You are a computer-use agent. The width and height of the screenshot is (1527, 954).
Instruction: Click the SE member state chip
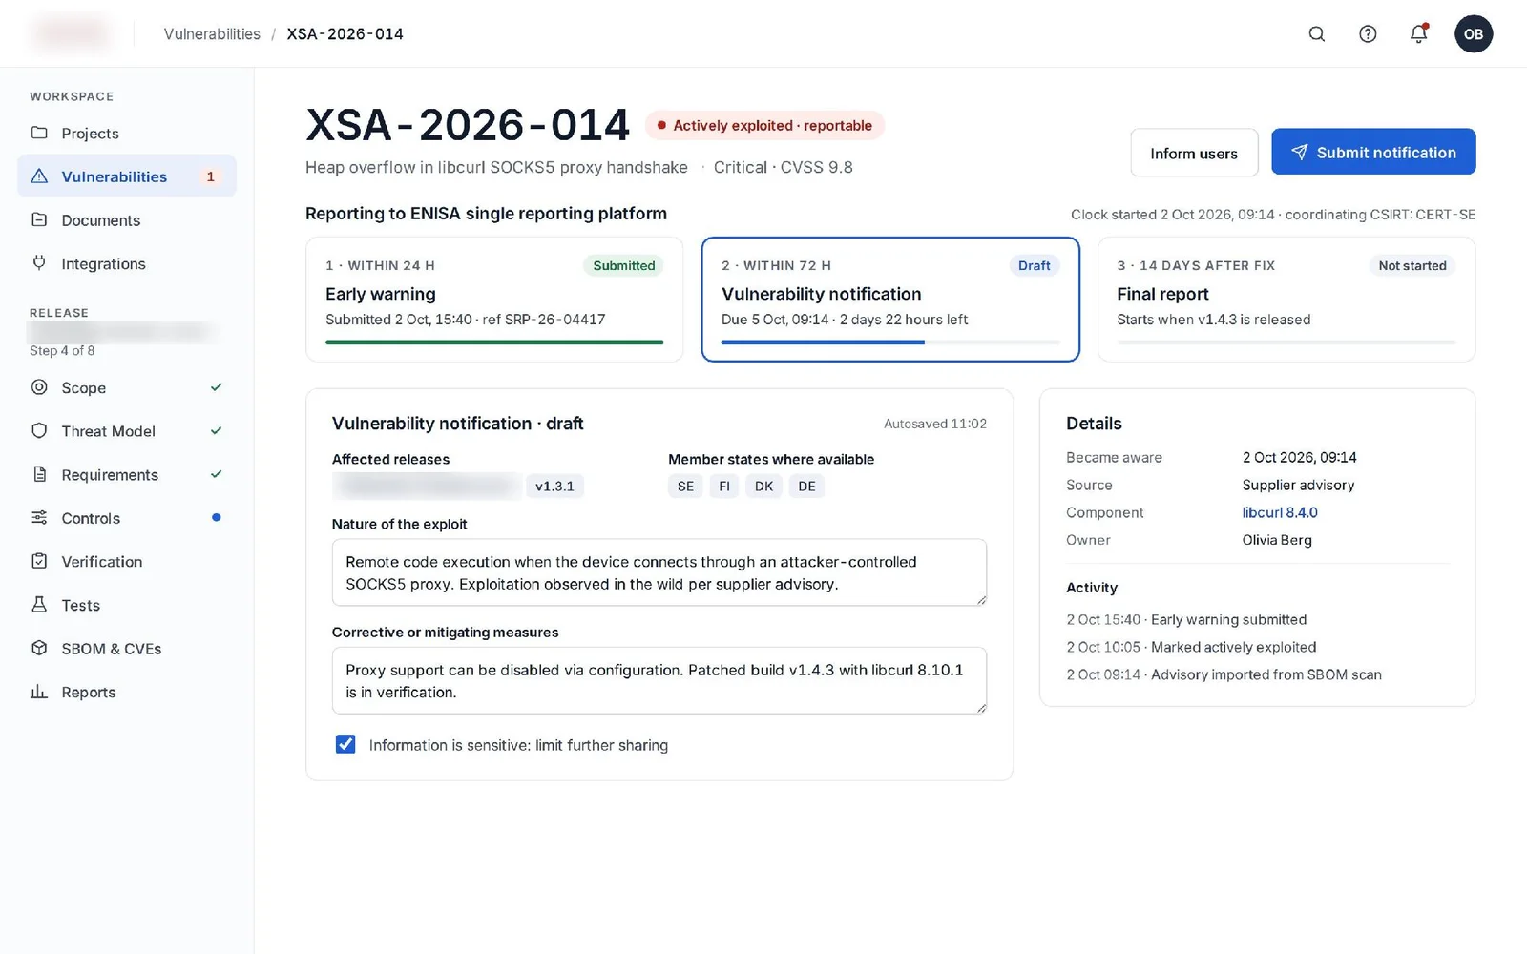(685, 486)
